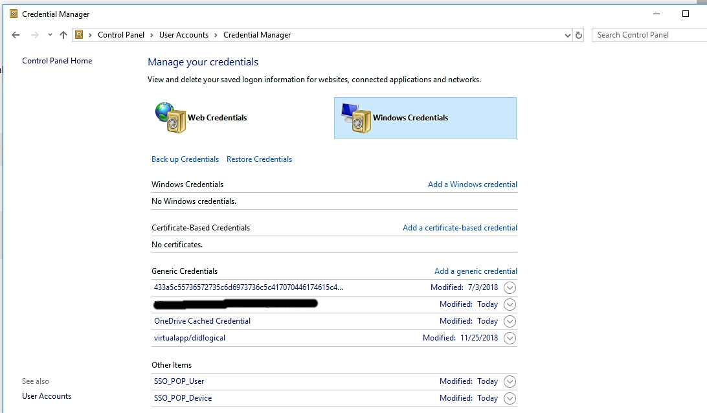Expand the 433a5c55... credential details chevron
The height and width of the screenshot is (413, 707).
point(510,287)
